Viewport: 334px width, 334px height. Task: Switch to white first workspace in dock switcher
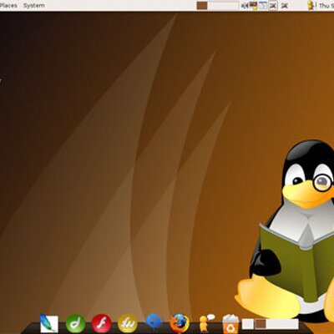tap(248, 324)
